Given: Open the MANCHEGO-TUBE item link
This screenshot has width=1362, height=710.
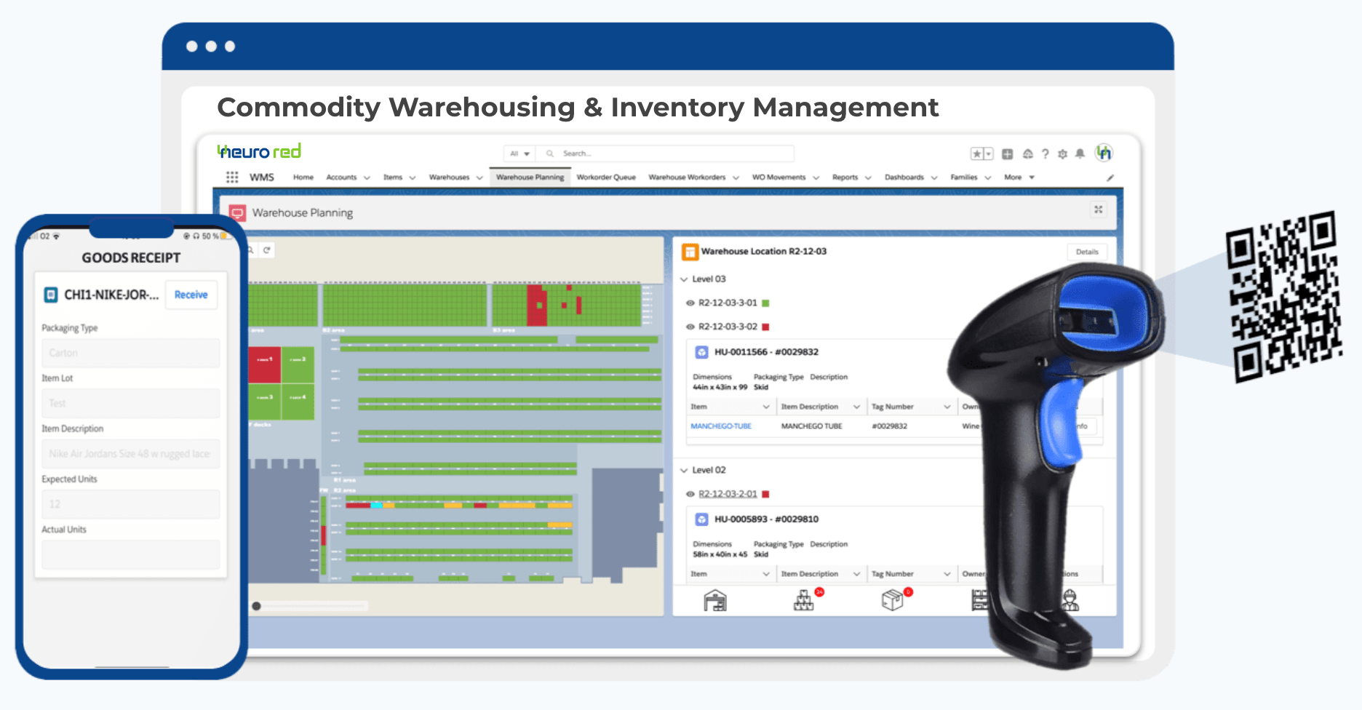Looking at the screenshot, I should click(721, 426).
